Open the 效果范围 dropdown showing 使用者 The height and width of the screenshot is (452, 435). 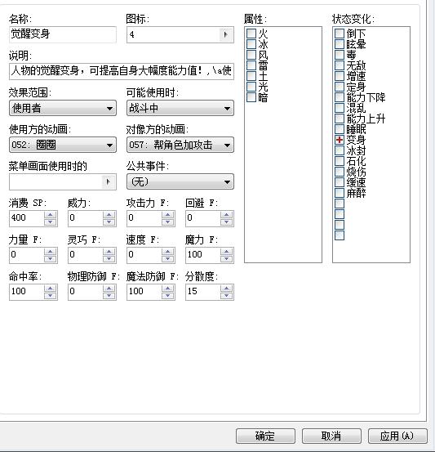coord(63,108)
